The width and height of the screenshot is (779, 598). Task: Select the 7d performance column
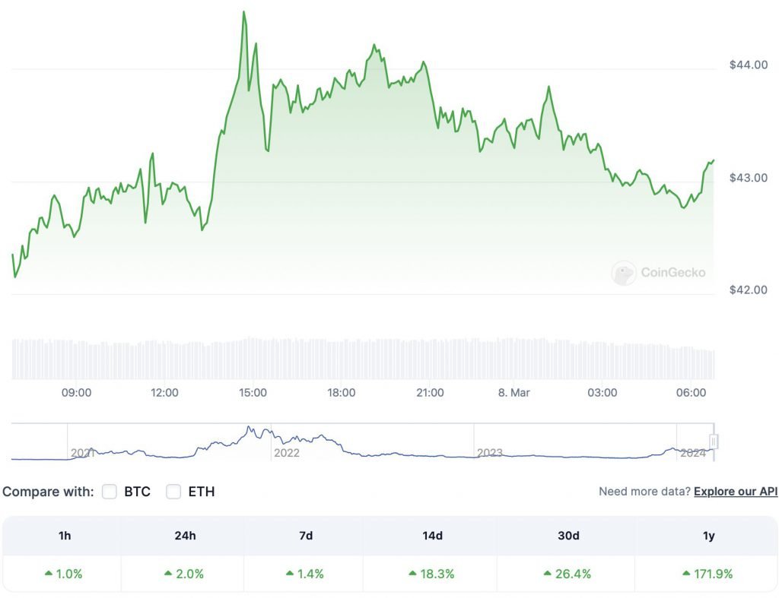306,536
